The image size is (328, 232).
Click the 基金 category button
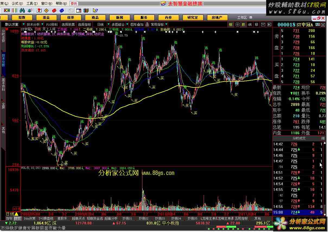(x=46, y=18)
